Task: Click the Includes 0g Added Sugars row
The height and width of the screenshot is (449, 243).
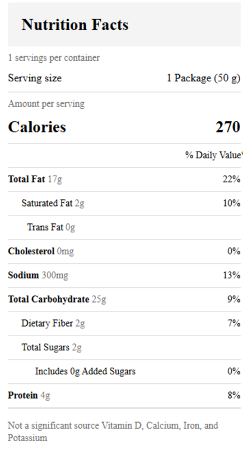Action: [x=124, y=372]
